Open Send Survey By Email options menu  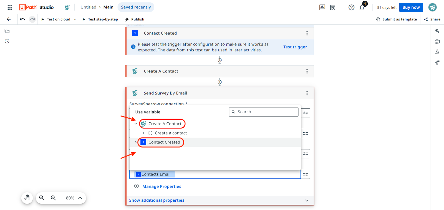(307, 93)
